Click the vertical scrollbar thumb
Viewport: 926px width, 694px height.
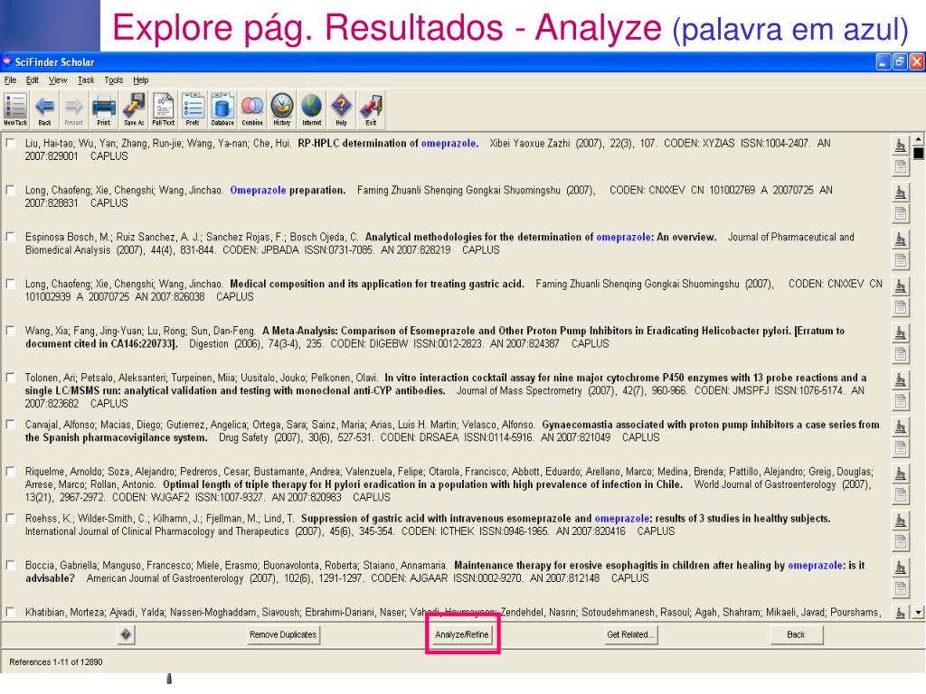coord(919,154)
